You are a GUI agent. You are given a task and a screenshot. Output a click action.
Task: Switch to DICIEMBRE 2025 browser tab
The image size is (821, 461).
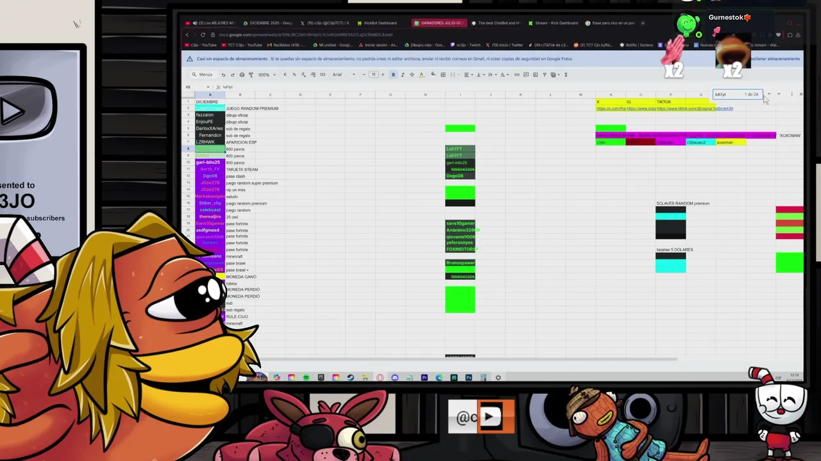[x=267, y=23]
